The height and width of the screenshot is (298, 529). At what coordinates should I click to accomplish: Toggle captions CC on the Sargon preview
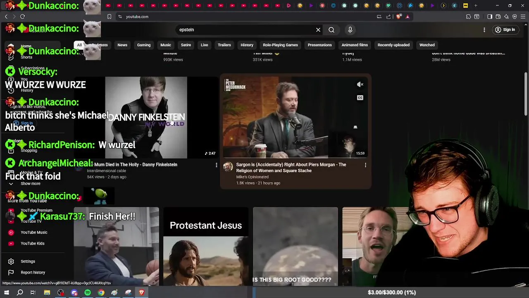[360, 98]
